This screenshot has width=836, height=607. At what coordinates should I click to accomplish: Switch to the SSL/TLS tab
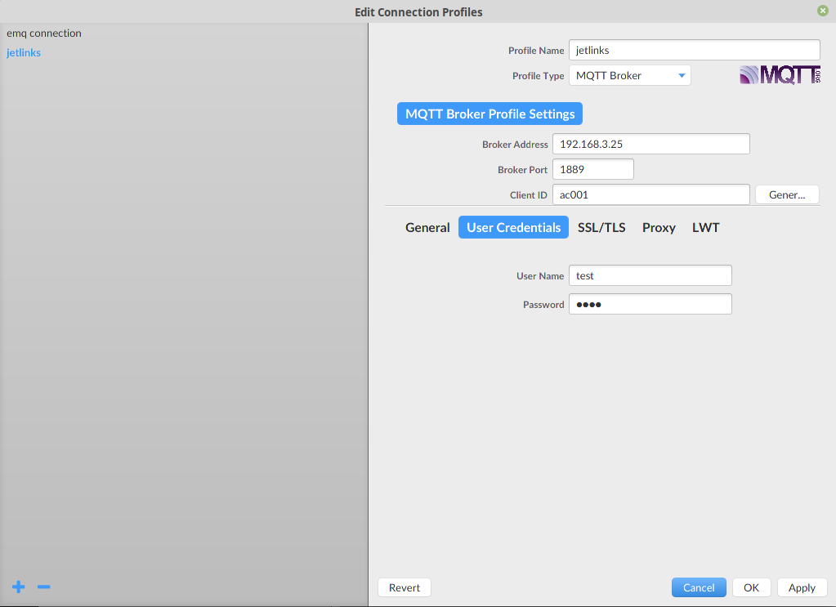tap(601, 228)
